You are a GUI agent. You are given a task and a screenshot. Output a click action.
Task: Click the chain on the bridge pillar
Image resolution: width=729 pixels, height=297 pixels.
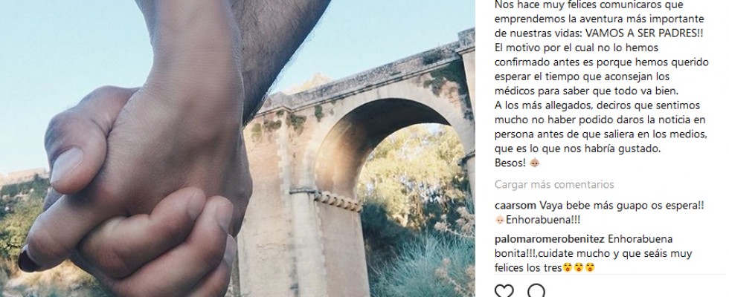coord(336,201)
